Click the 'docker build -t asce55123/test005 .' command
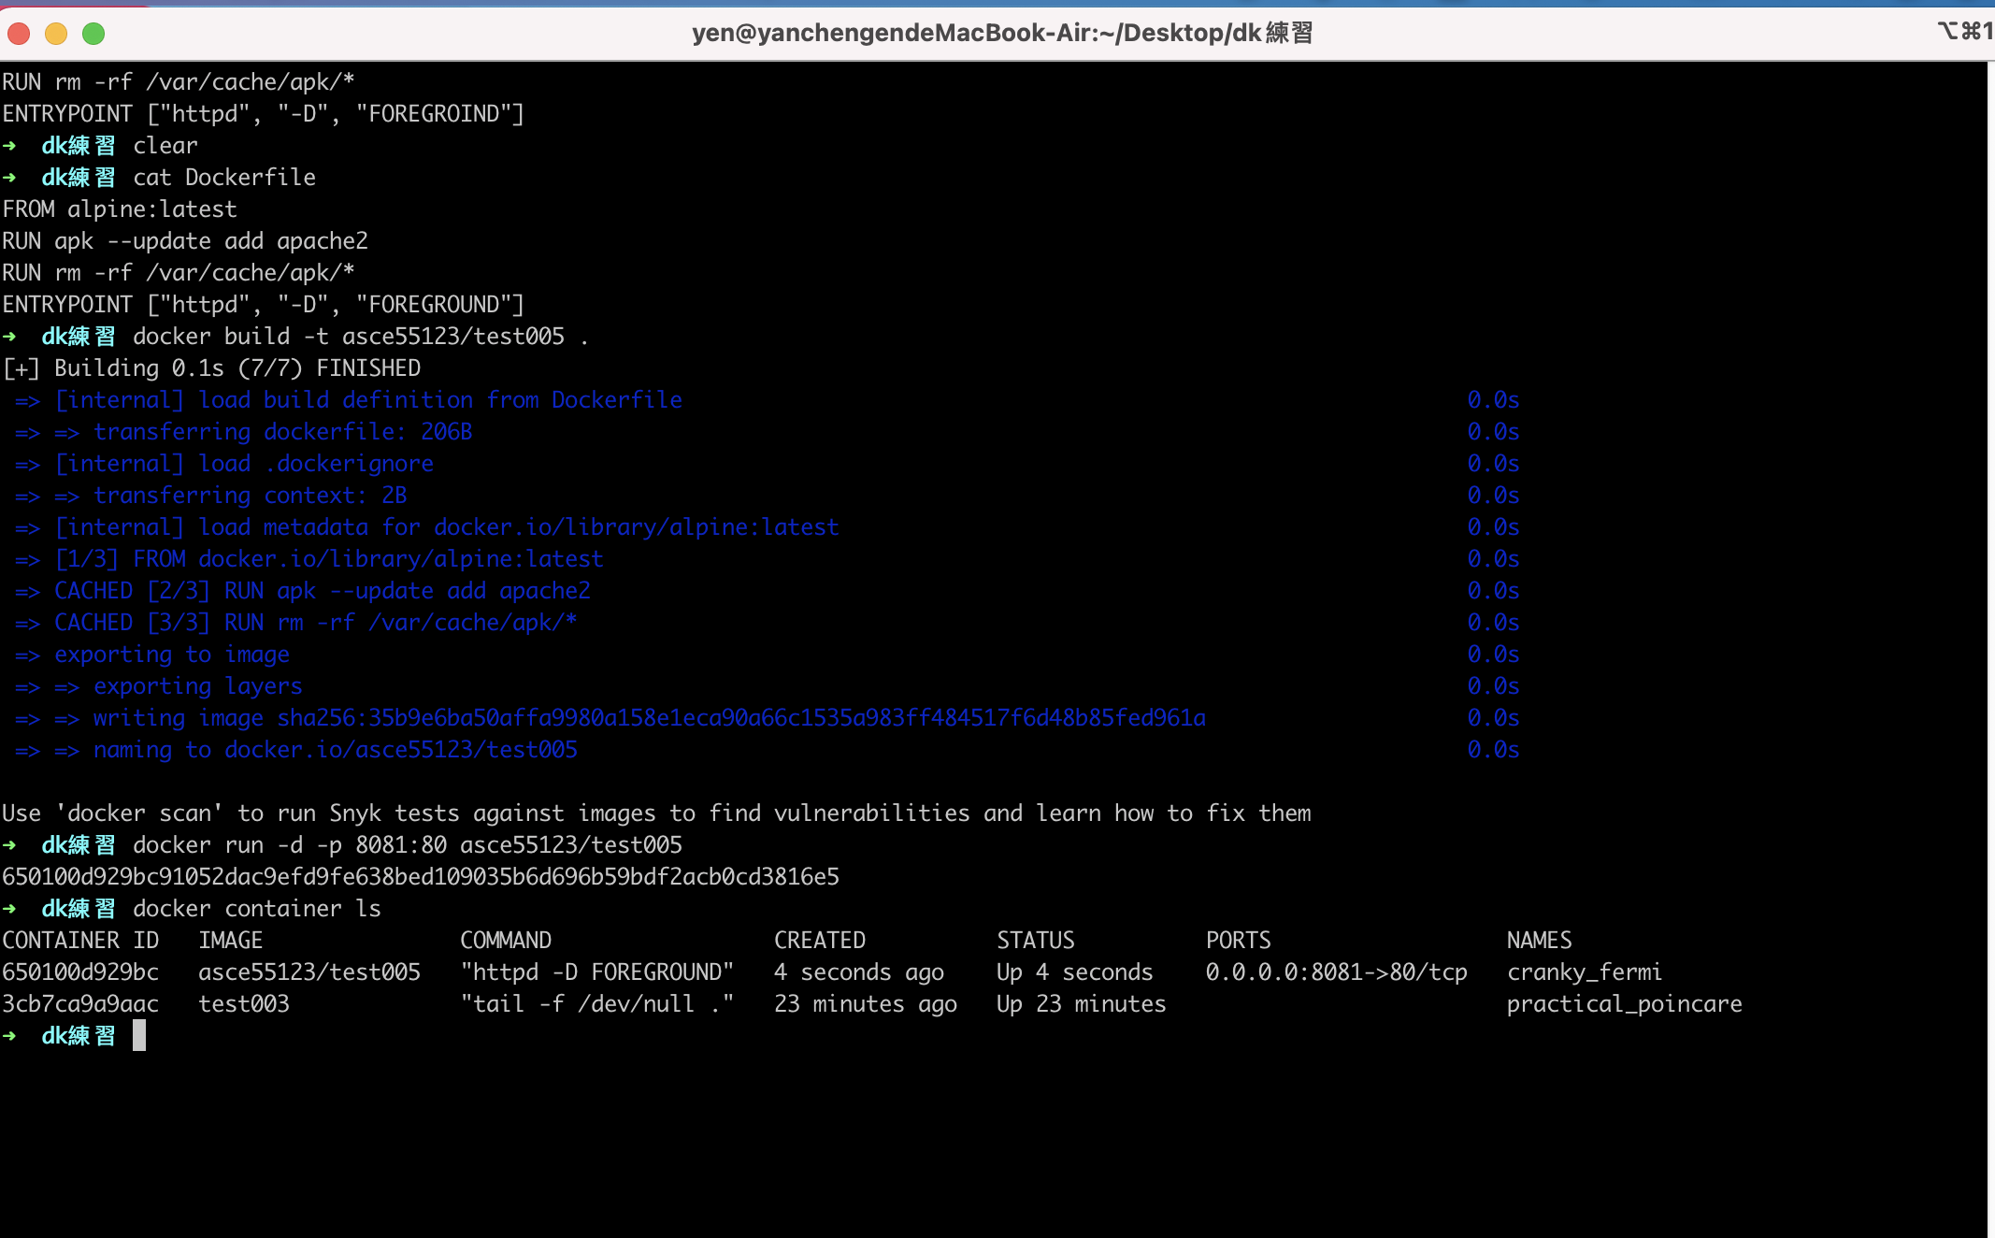This screenshot has width=1995, height=1238. click(x=360, y=337)
